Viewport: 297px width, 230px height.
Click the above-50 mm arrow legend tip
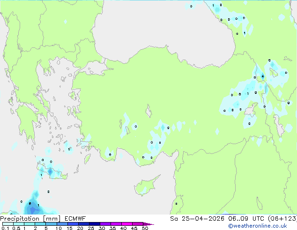point(148,224)
